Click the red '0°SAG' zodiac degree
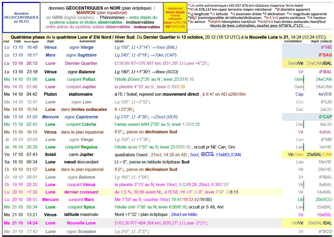 coord(325,55)
